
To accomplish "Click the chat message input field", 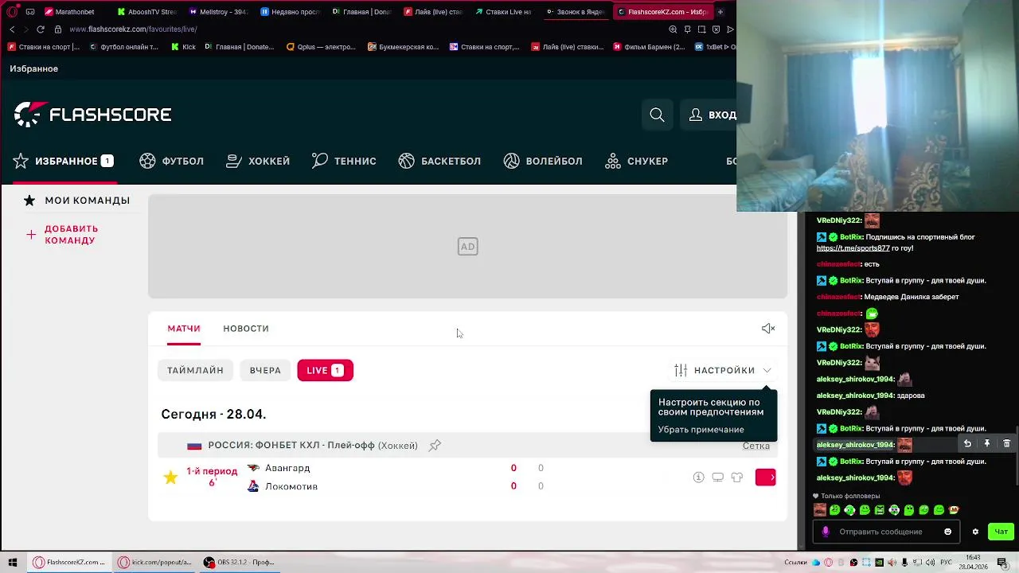I will pyautogui.click(x=886, y=532).
